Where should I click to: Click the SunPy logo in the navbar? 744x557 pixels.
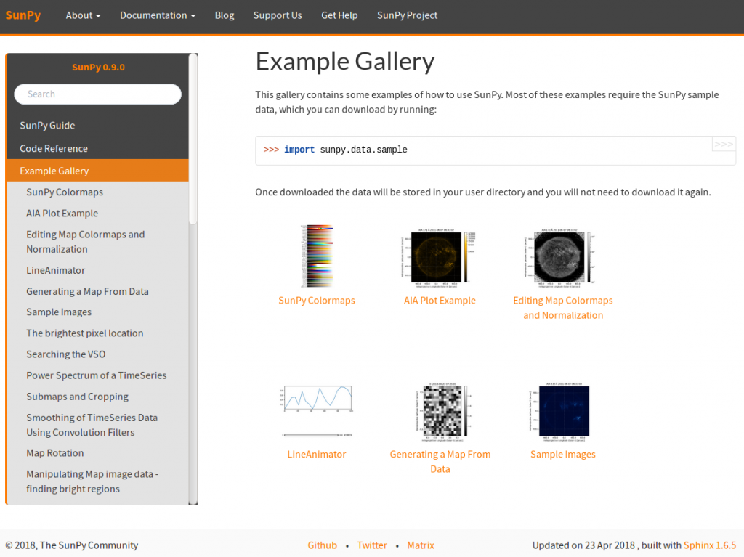23,15
